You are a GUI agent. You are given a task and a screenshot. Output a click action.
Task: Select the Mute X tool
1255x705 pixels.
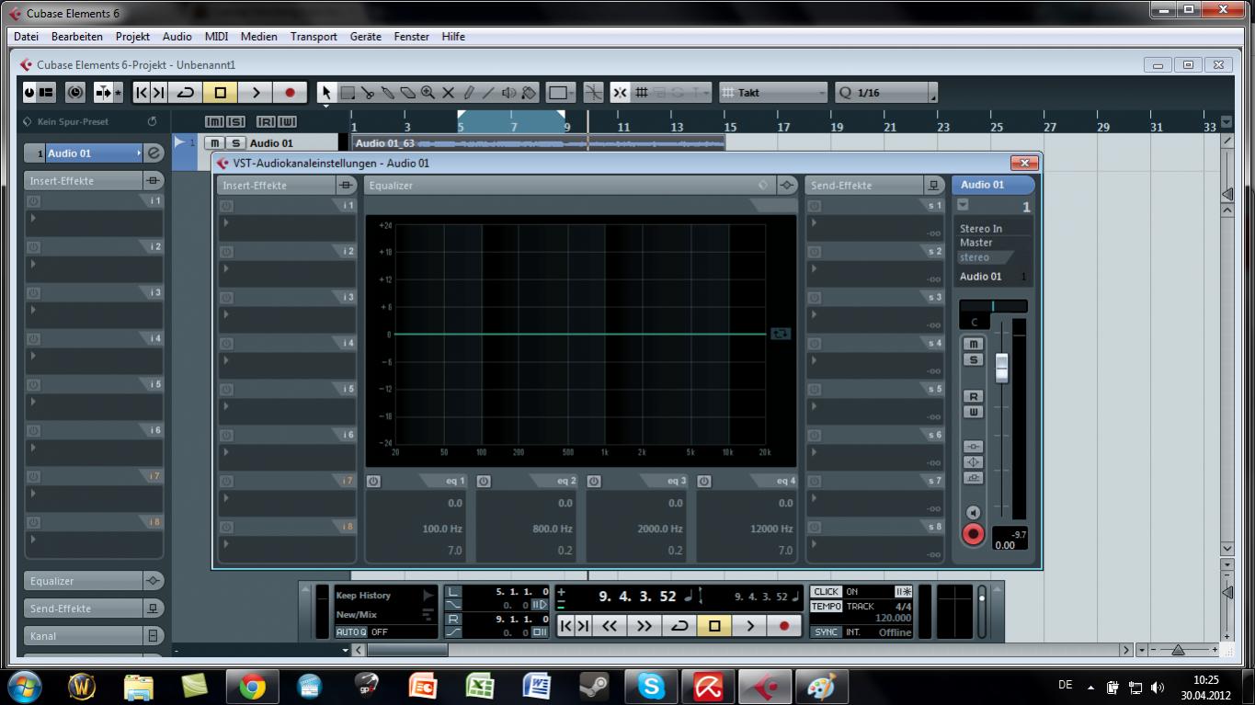449,93
